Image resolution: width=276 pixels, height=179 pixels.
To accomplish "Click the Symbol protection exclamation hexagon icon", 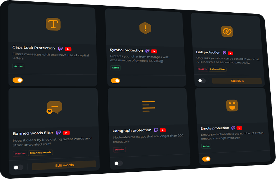I will 145,28.
